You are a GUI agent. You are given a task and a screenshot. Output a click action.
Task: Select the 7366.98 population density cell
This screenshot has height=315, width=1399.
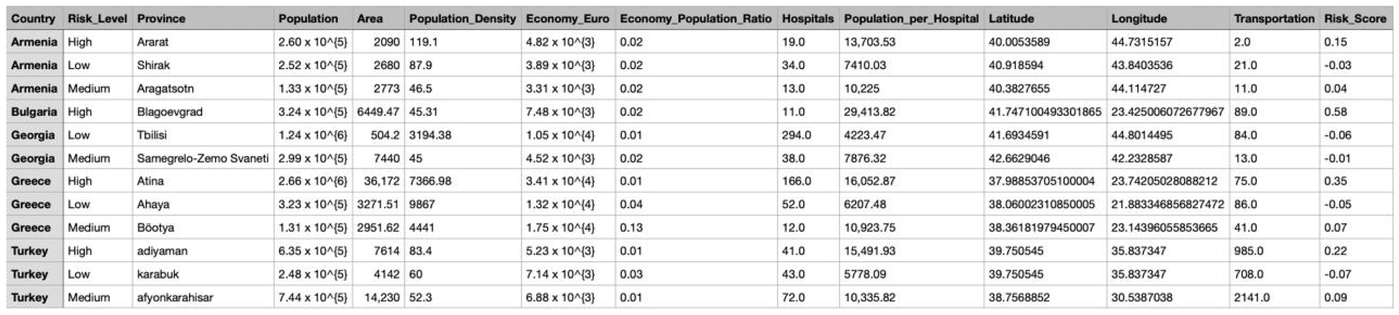point(430,181)
